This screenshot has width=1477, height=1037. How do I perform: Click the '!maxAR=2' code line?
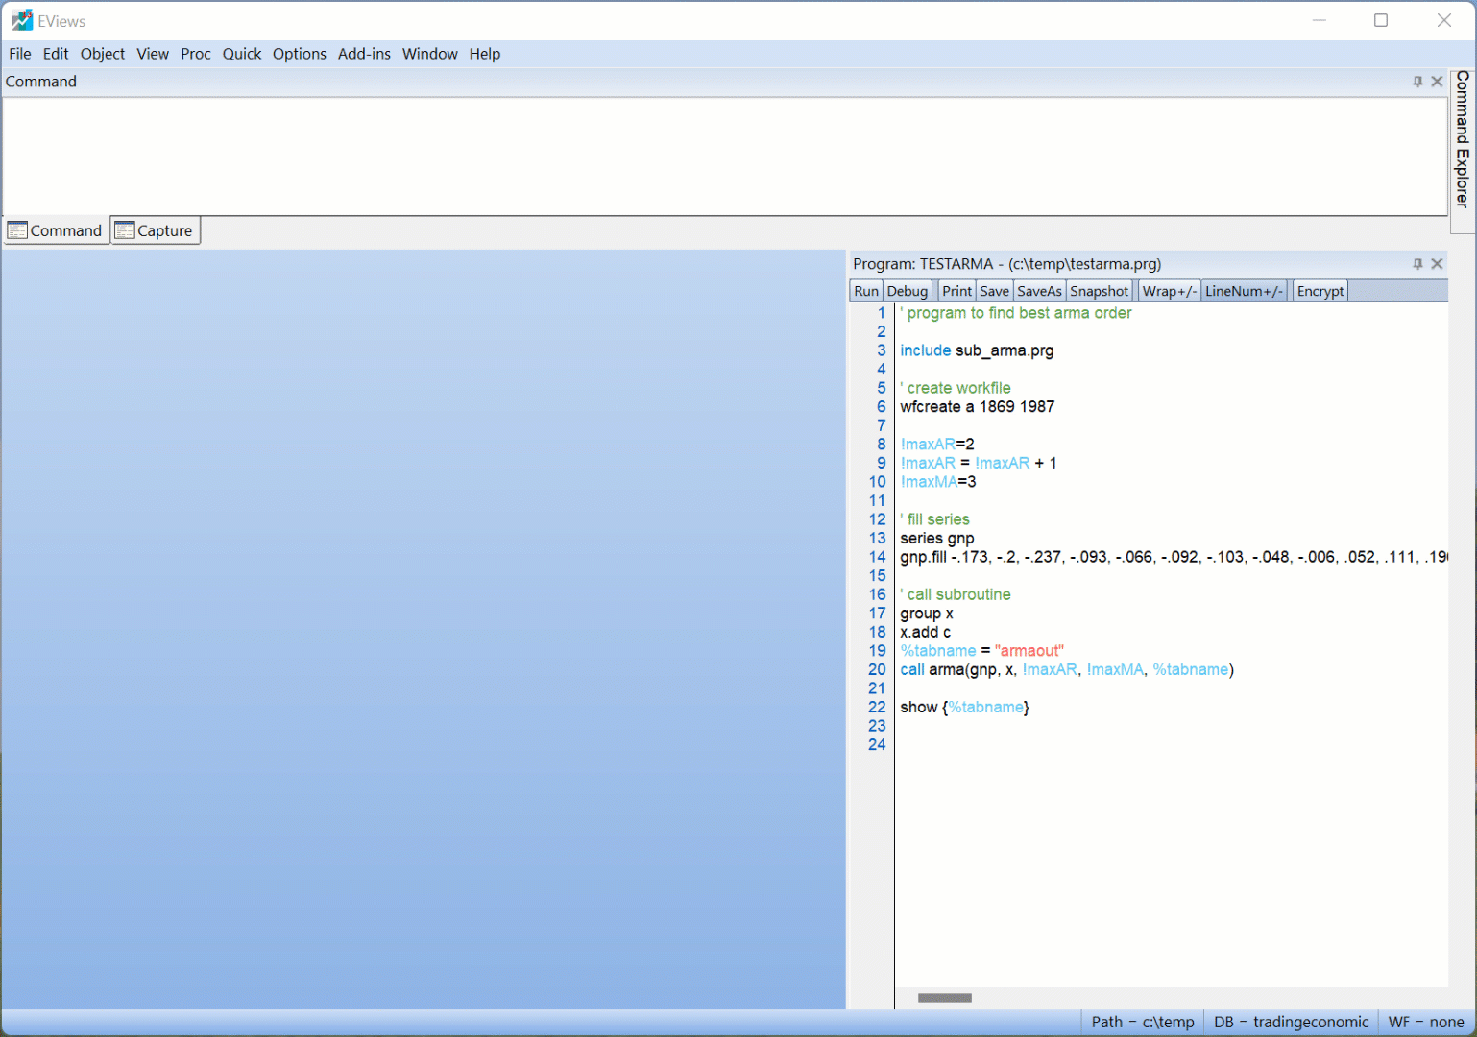point(937,445)
